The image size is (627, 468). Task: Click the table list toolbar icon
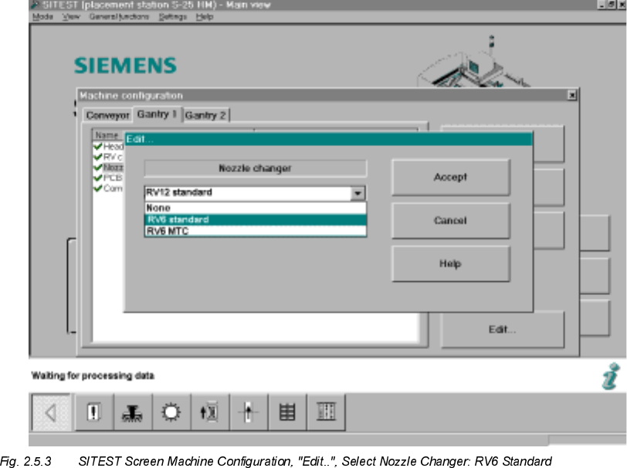pyautogui.click(x=286, y=412)
